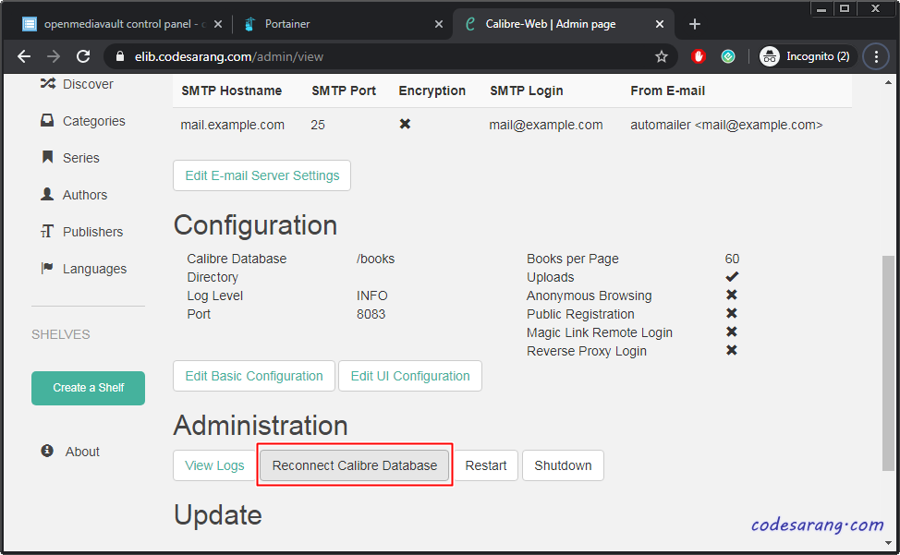Click Reconnect Calibre Database button
This screenshot has width=900, height=555.
(355, 465)
